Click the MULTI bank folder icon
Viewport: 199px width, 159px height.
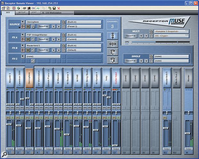point(151,31)
